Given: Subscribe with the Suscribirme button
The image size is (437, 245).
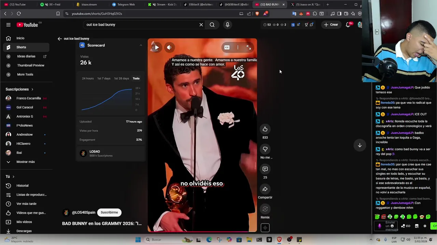Looking at the screenshot, I should pos(109,212).
